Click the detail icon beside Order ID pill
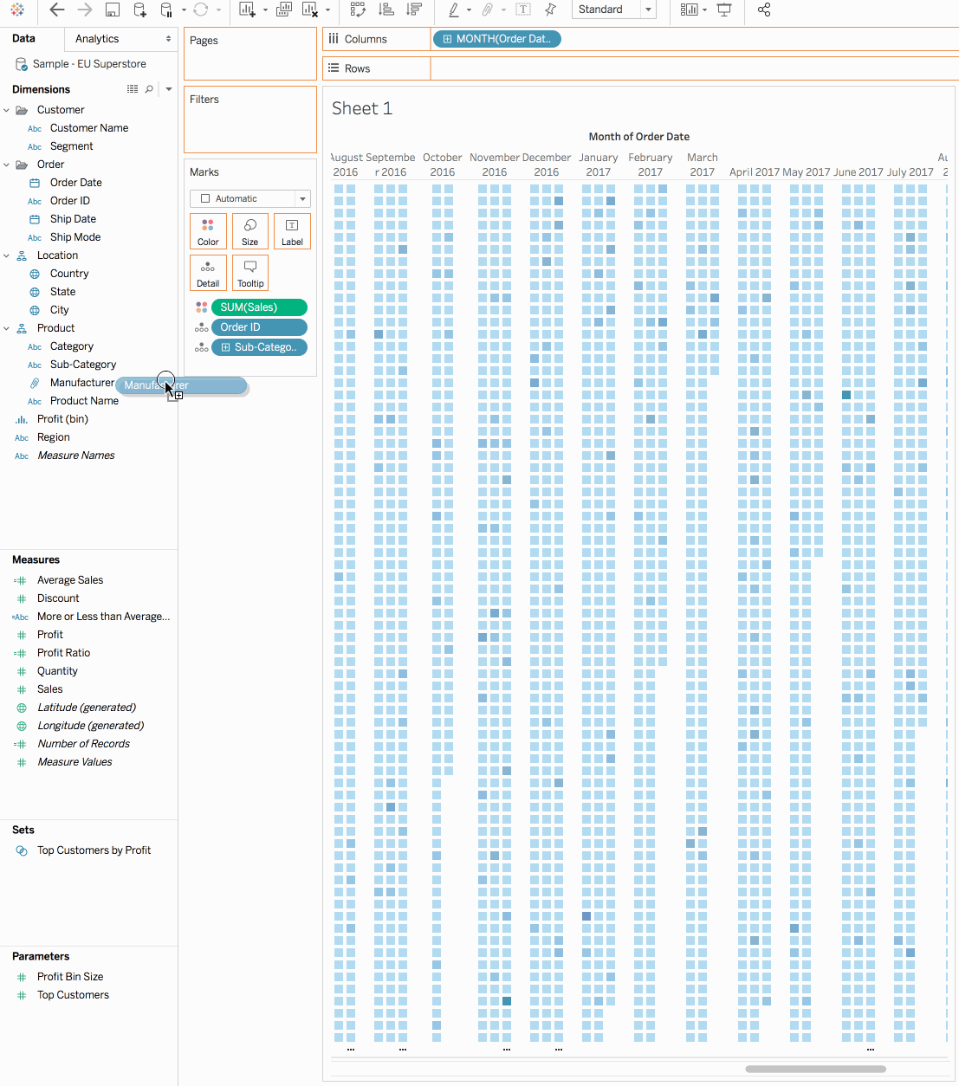 [201, 327]
